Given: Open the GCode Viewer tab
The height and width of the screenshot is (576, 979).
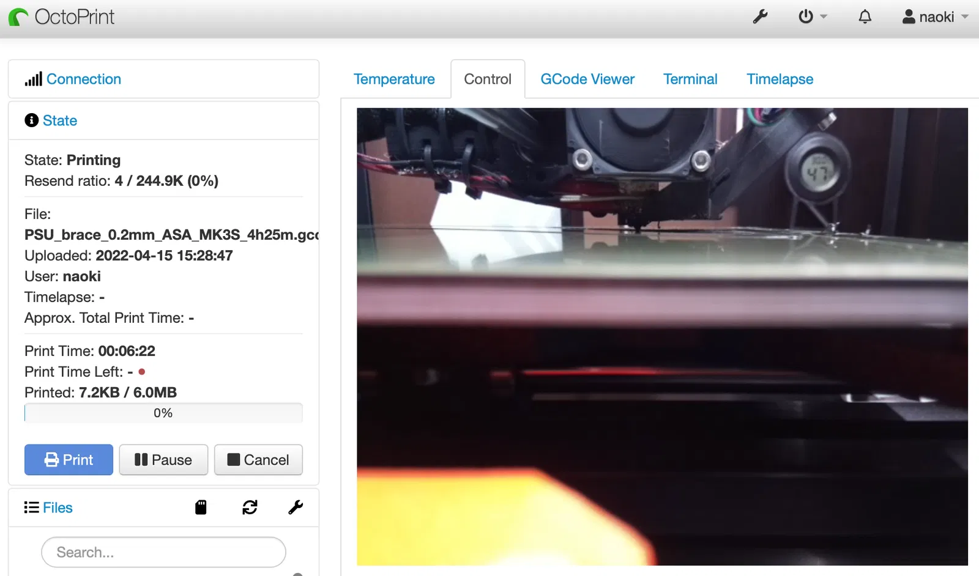Looking at the screenshot, I should pyautogui.click(x=587, y=79).
